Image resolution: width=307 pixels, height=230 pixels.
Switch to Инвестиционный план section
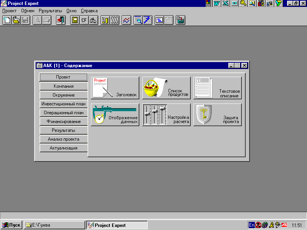pyautogui.click(x=63, y=104)
